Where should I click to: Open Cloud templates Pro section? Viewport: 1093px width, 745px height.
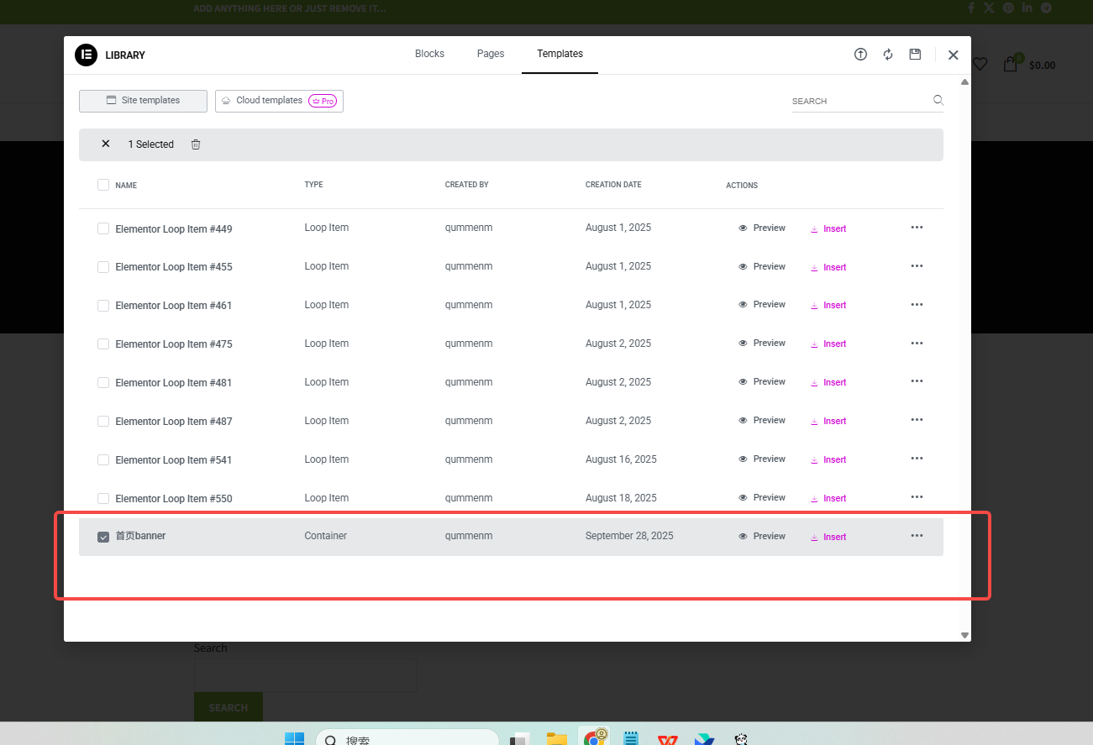pos(279,101)
